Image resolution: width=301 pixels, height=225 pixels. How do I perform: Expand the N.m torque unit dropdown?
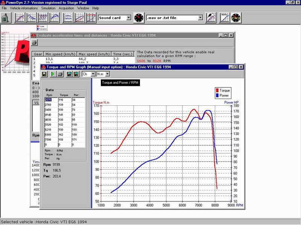pyautogui.click(x=108, y=74)
